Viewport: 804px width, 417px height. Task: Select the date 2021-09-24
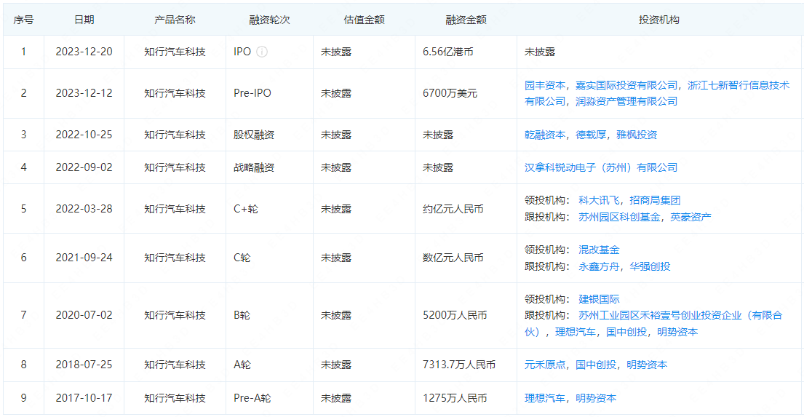click(84, 258)
